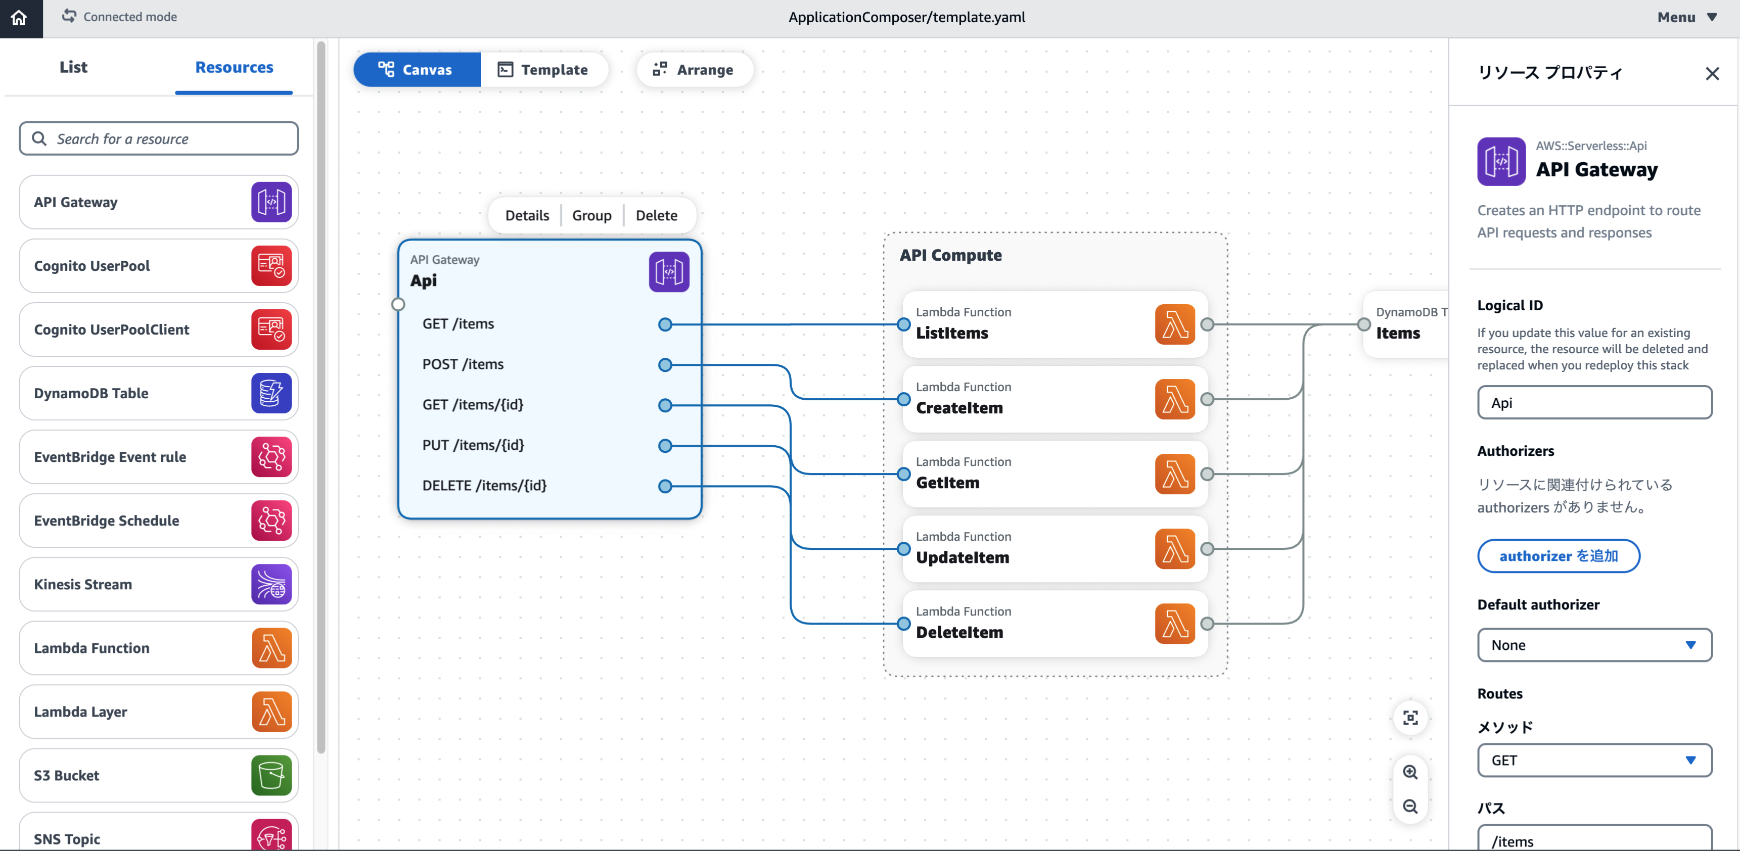Screen dimensions: 1740x851
Task: Click the POST /items route port
Action: click(665, 365)
